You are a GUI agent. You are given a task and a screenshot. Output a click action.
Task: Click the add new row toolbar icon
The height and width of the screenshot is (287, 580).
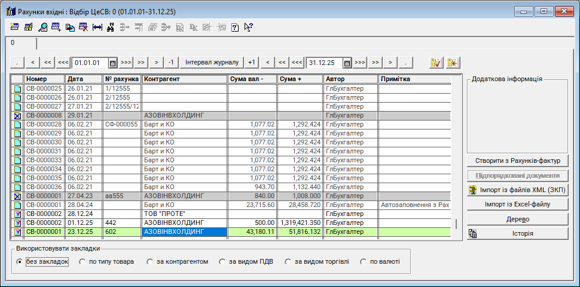56,27
